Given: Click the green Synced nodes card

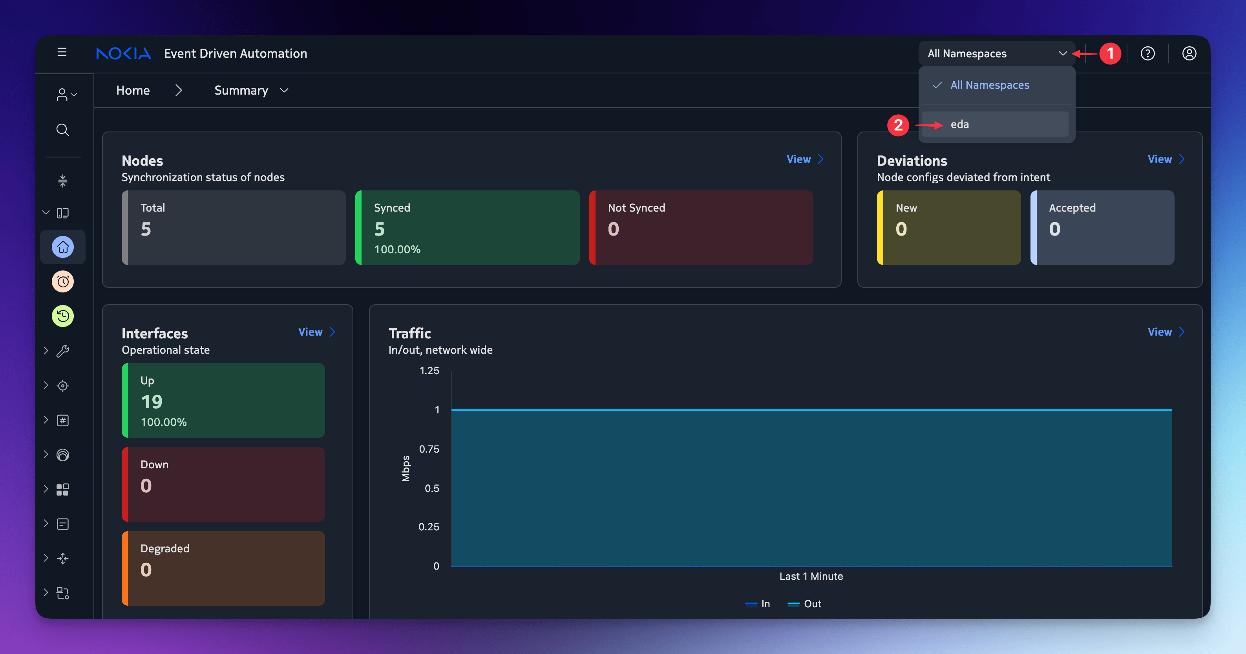Looking at the screenshot, I should (467, 227).
